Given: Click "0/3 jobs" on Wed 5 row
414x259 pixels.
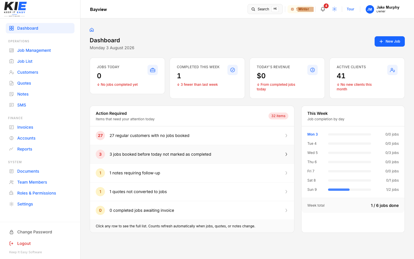Looking at the screenshot, I should [x=392, y=153].
